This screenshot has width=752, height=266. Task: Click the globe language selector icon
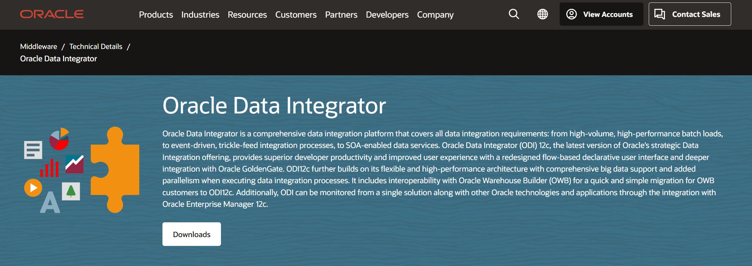(542, 14)
